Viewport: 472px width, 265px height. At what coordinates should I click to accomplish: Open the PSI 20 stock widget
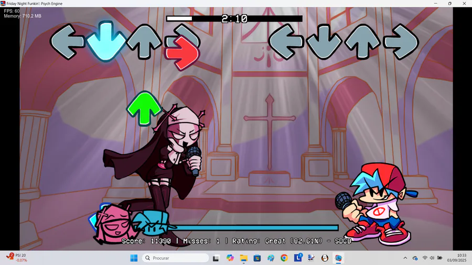[x=17, y=258]
